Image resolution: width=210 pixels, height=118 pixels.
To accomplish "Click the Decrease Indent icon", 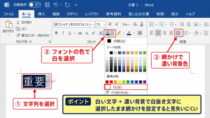I will pos(182,24).
